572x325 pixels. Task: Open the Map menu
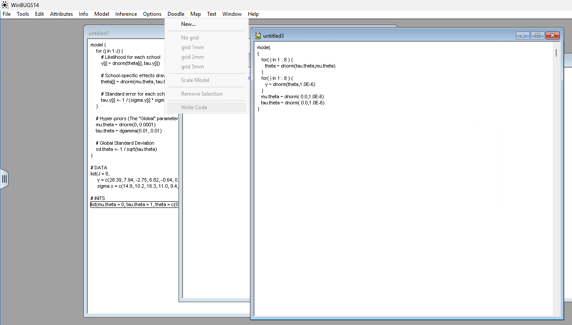[x=196, y=14]
